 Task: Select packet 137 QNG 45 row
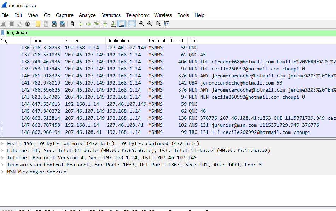[168, 55]
